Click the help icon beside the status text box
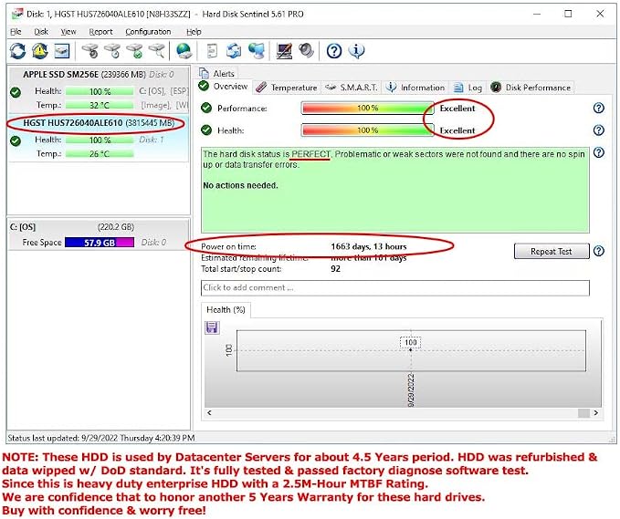This screenshot has height=519, width=620. tap(599, 152)
